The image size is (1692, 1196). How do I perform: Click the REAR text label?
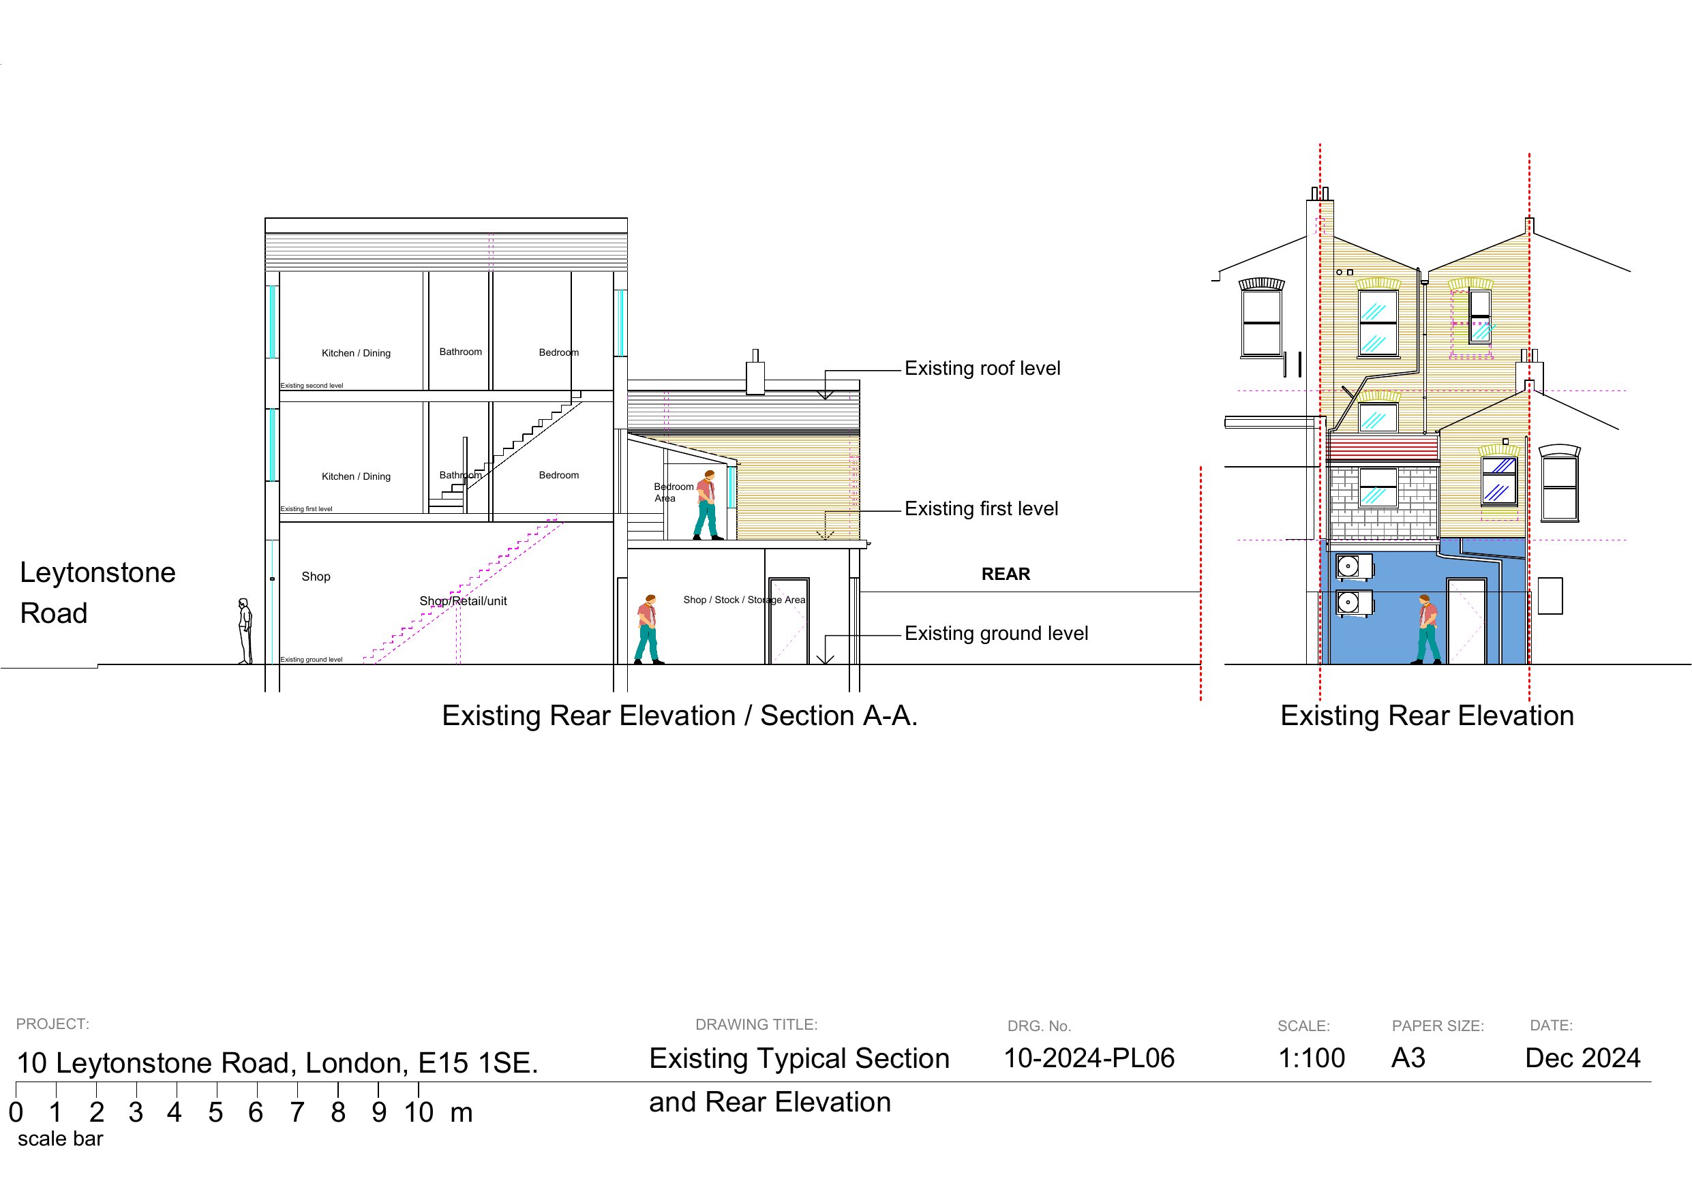click(x=1005, y=574)
